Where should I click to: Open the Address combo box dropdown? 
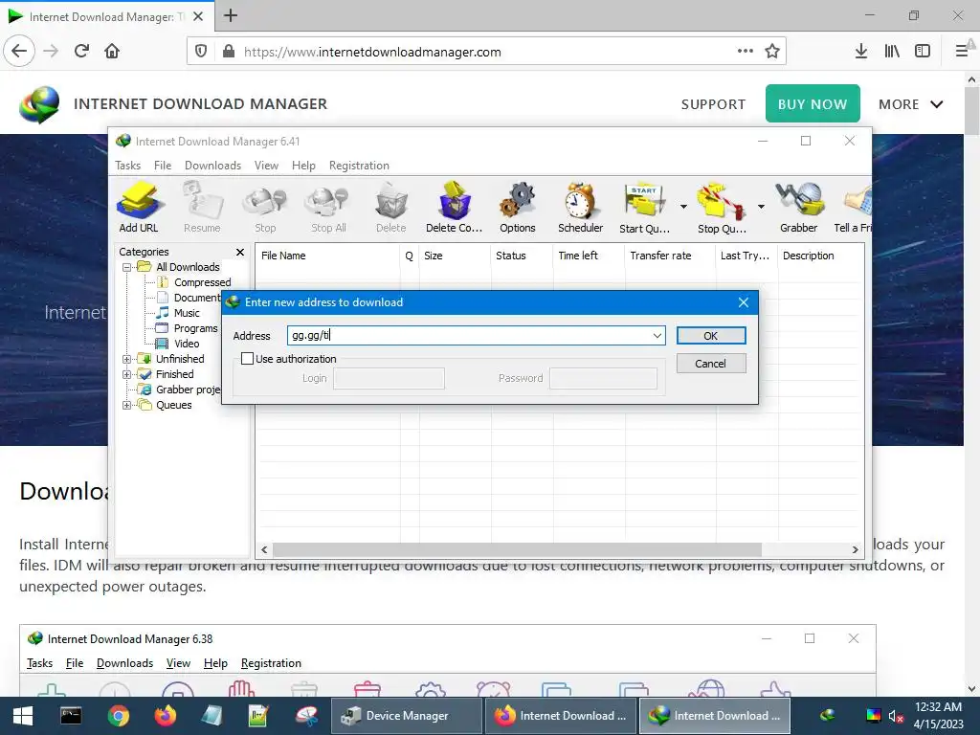click(657, 336)
